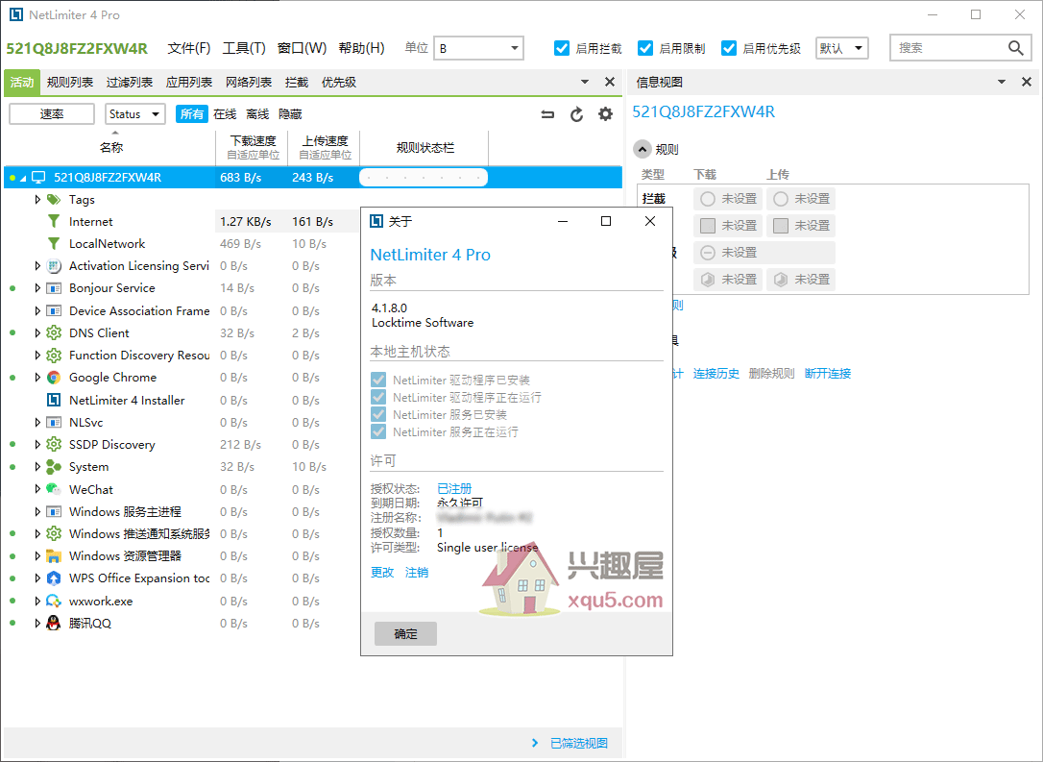
Task: Click the System process icon
Action: pyautogui.click(x=54, y=466)
